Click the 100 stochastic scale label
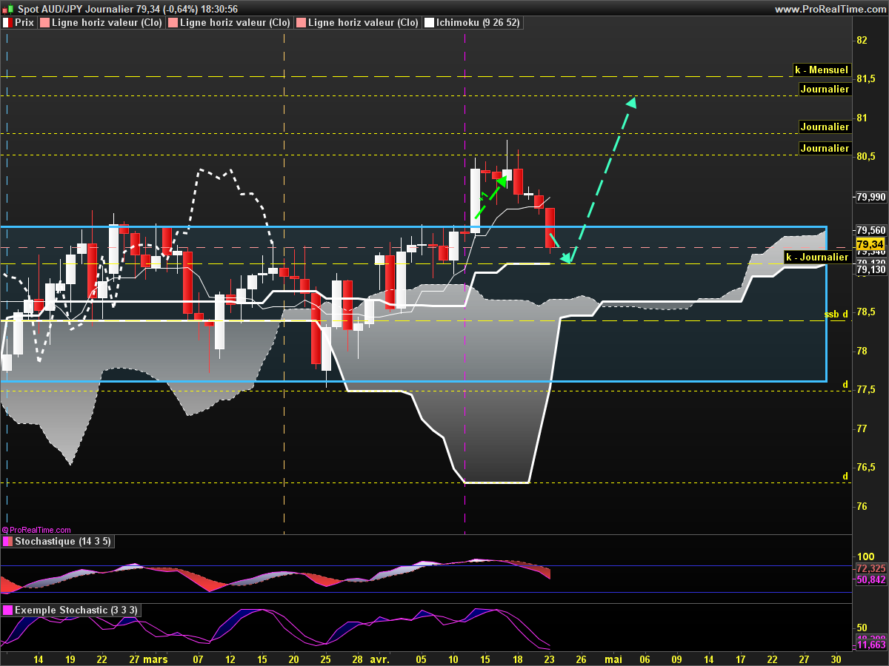This screenshot has height=666, width=889. [x=865, y=557]
